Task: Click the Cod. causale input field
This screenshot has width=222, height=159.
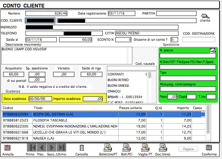Action: pyautogui.click(x=132, y=68)
